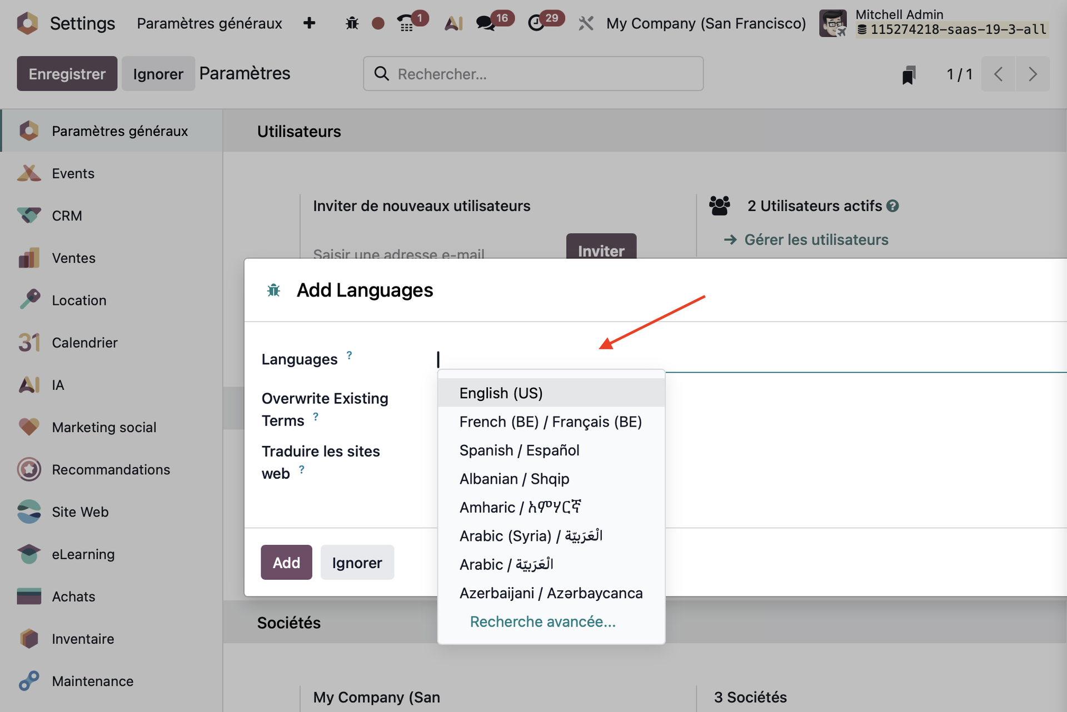Click the red recording dot icon

(378, 23)
